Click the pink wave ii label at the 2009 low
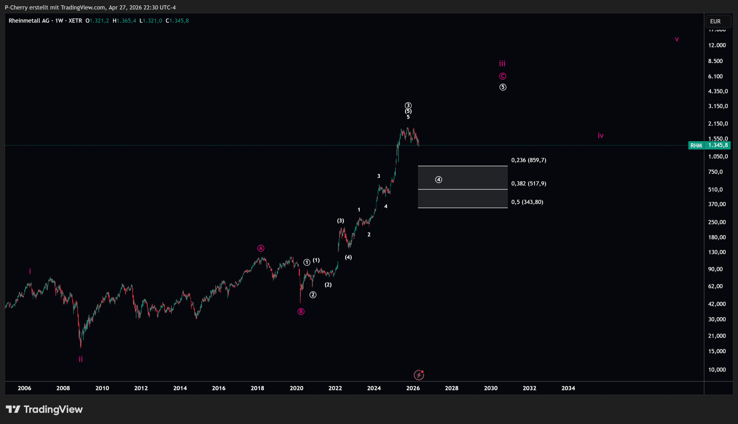 pyautogui.click(x=81, y=359)
